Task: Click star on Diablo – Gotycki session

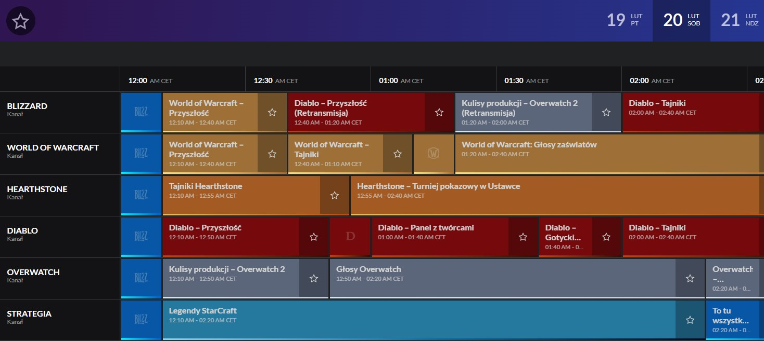Action: 606,237
